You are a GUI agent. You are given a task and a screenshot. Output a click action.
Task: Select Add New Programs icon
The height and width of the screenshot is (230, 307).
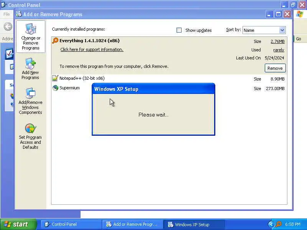(30, 64)
